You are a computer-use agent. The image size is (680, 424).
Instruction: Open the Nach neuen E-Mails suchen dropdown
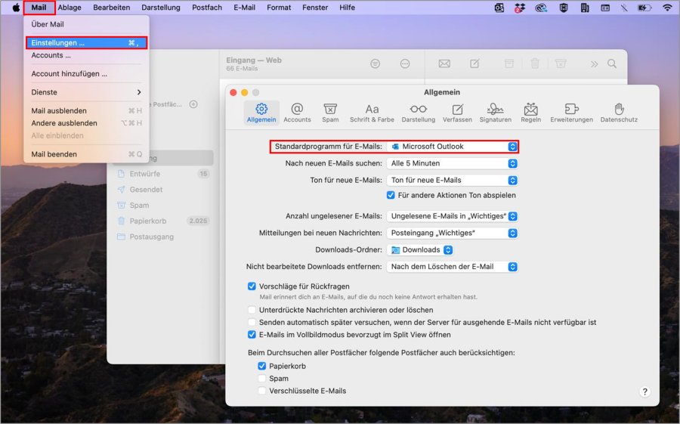(x=453, y=163)
